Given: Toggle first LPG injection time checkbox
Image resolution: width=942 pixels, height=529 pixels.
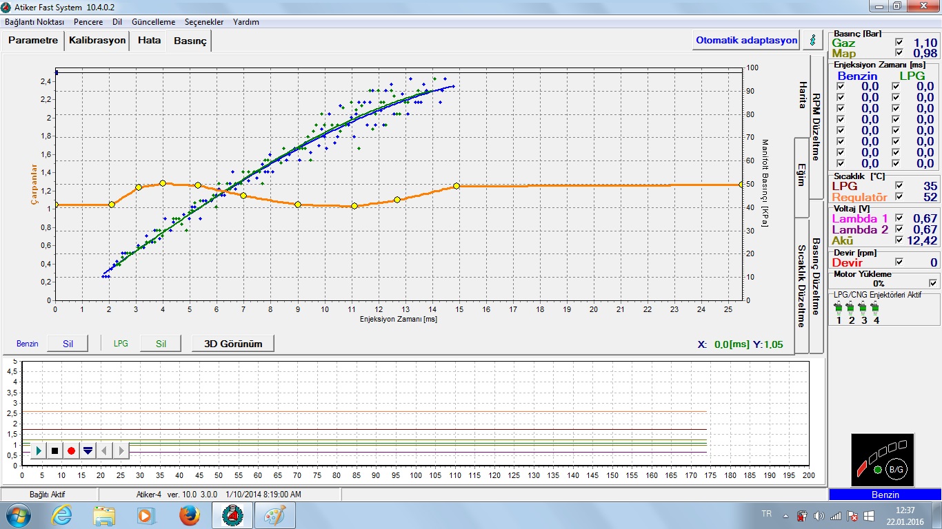Looking at the screenshot, I should (x=896, y=86).
